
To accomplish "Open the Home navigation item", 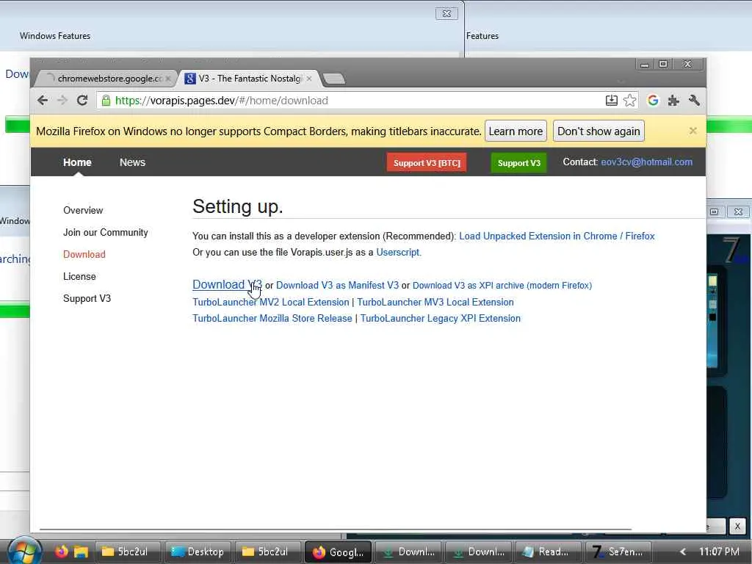I will [x=77, y=162].
